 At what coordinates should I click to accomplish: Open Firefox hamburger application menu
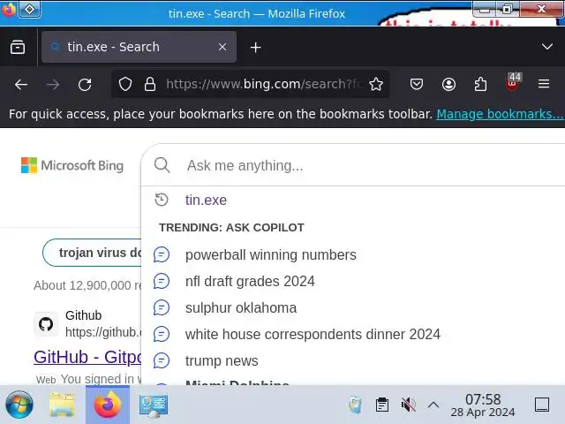pos(544,84)
